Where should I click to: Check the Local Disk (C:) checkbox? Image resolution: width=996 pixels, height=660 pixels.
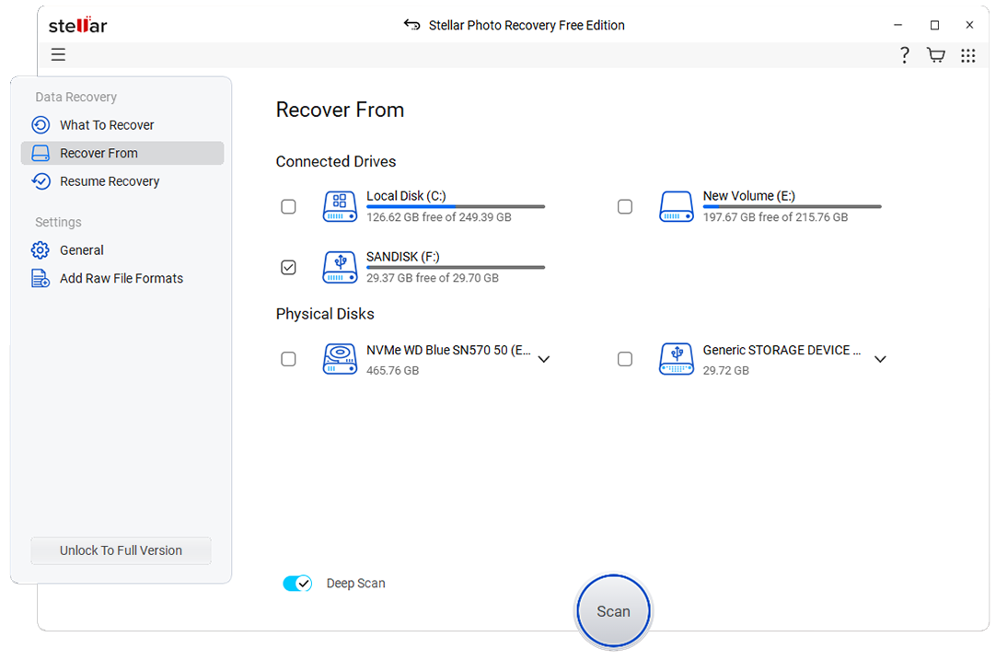(x=288, y=206)
